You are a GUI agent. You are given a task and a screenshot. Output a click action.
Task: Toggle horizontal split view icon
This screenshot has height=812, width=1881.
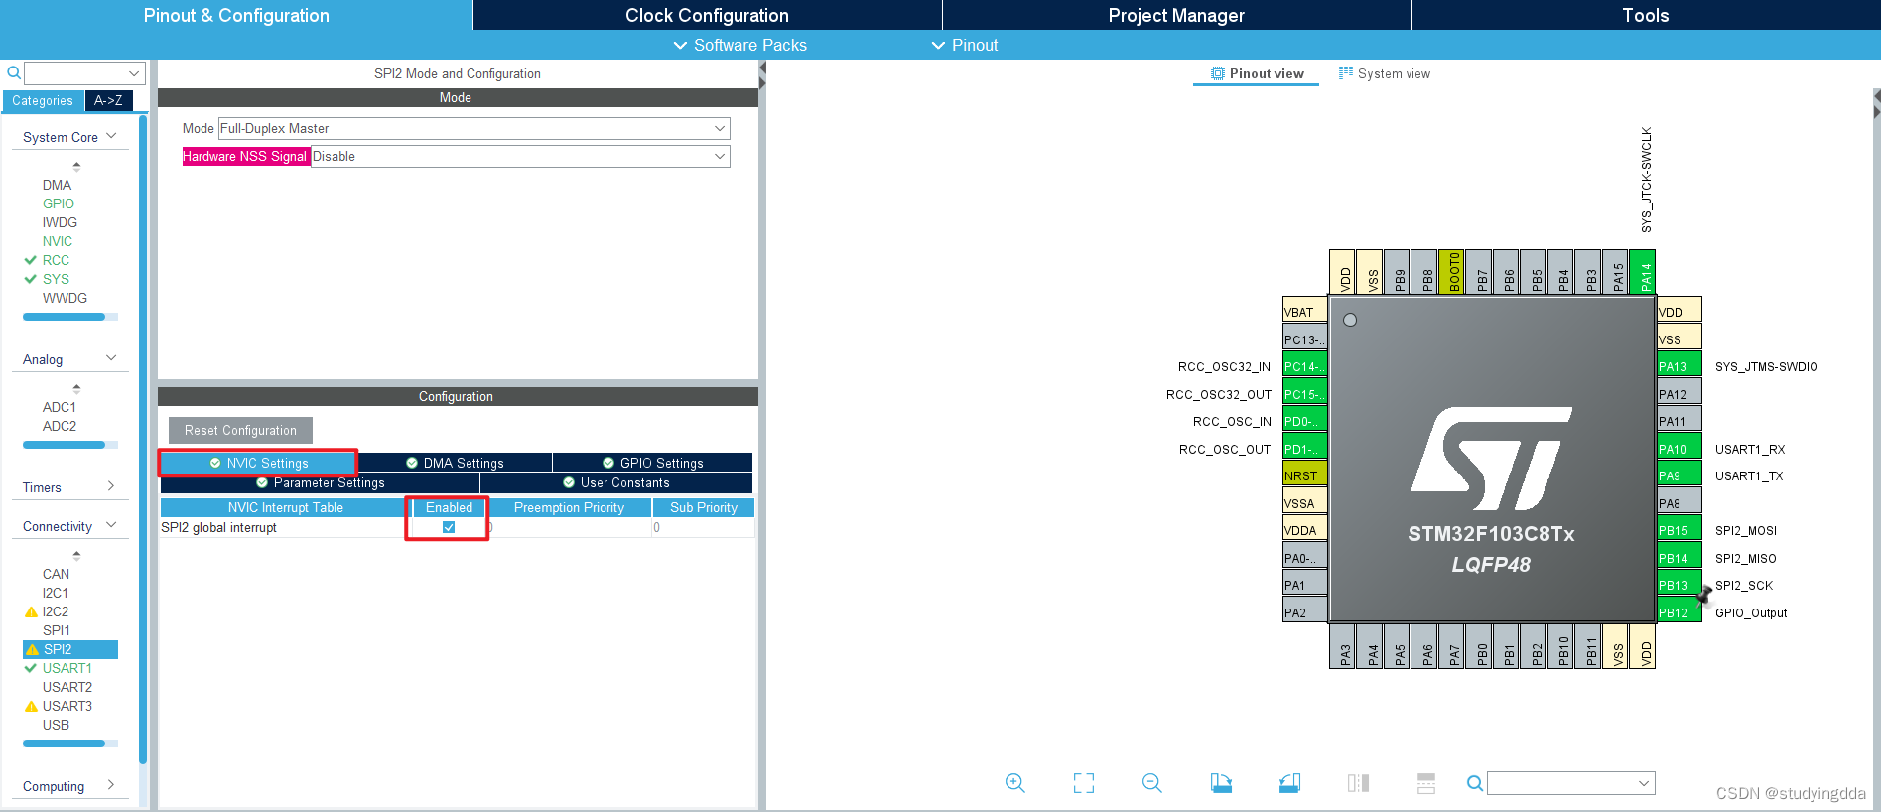tap(1426, 783)
